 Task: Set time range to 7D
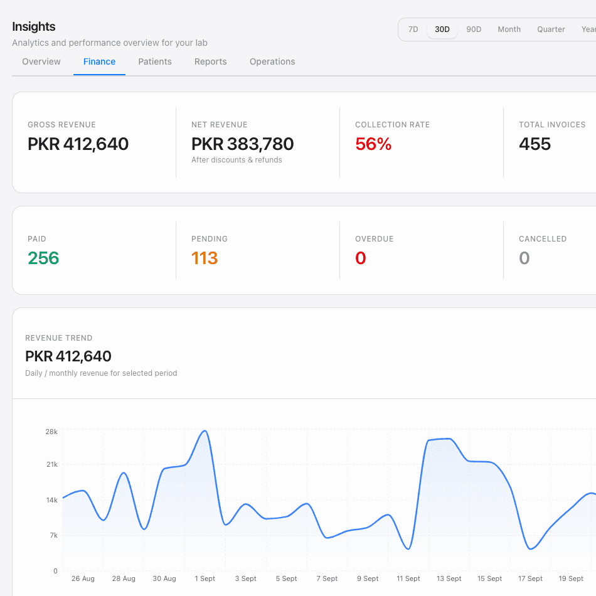[413, 29]
